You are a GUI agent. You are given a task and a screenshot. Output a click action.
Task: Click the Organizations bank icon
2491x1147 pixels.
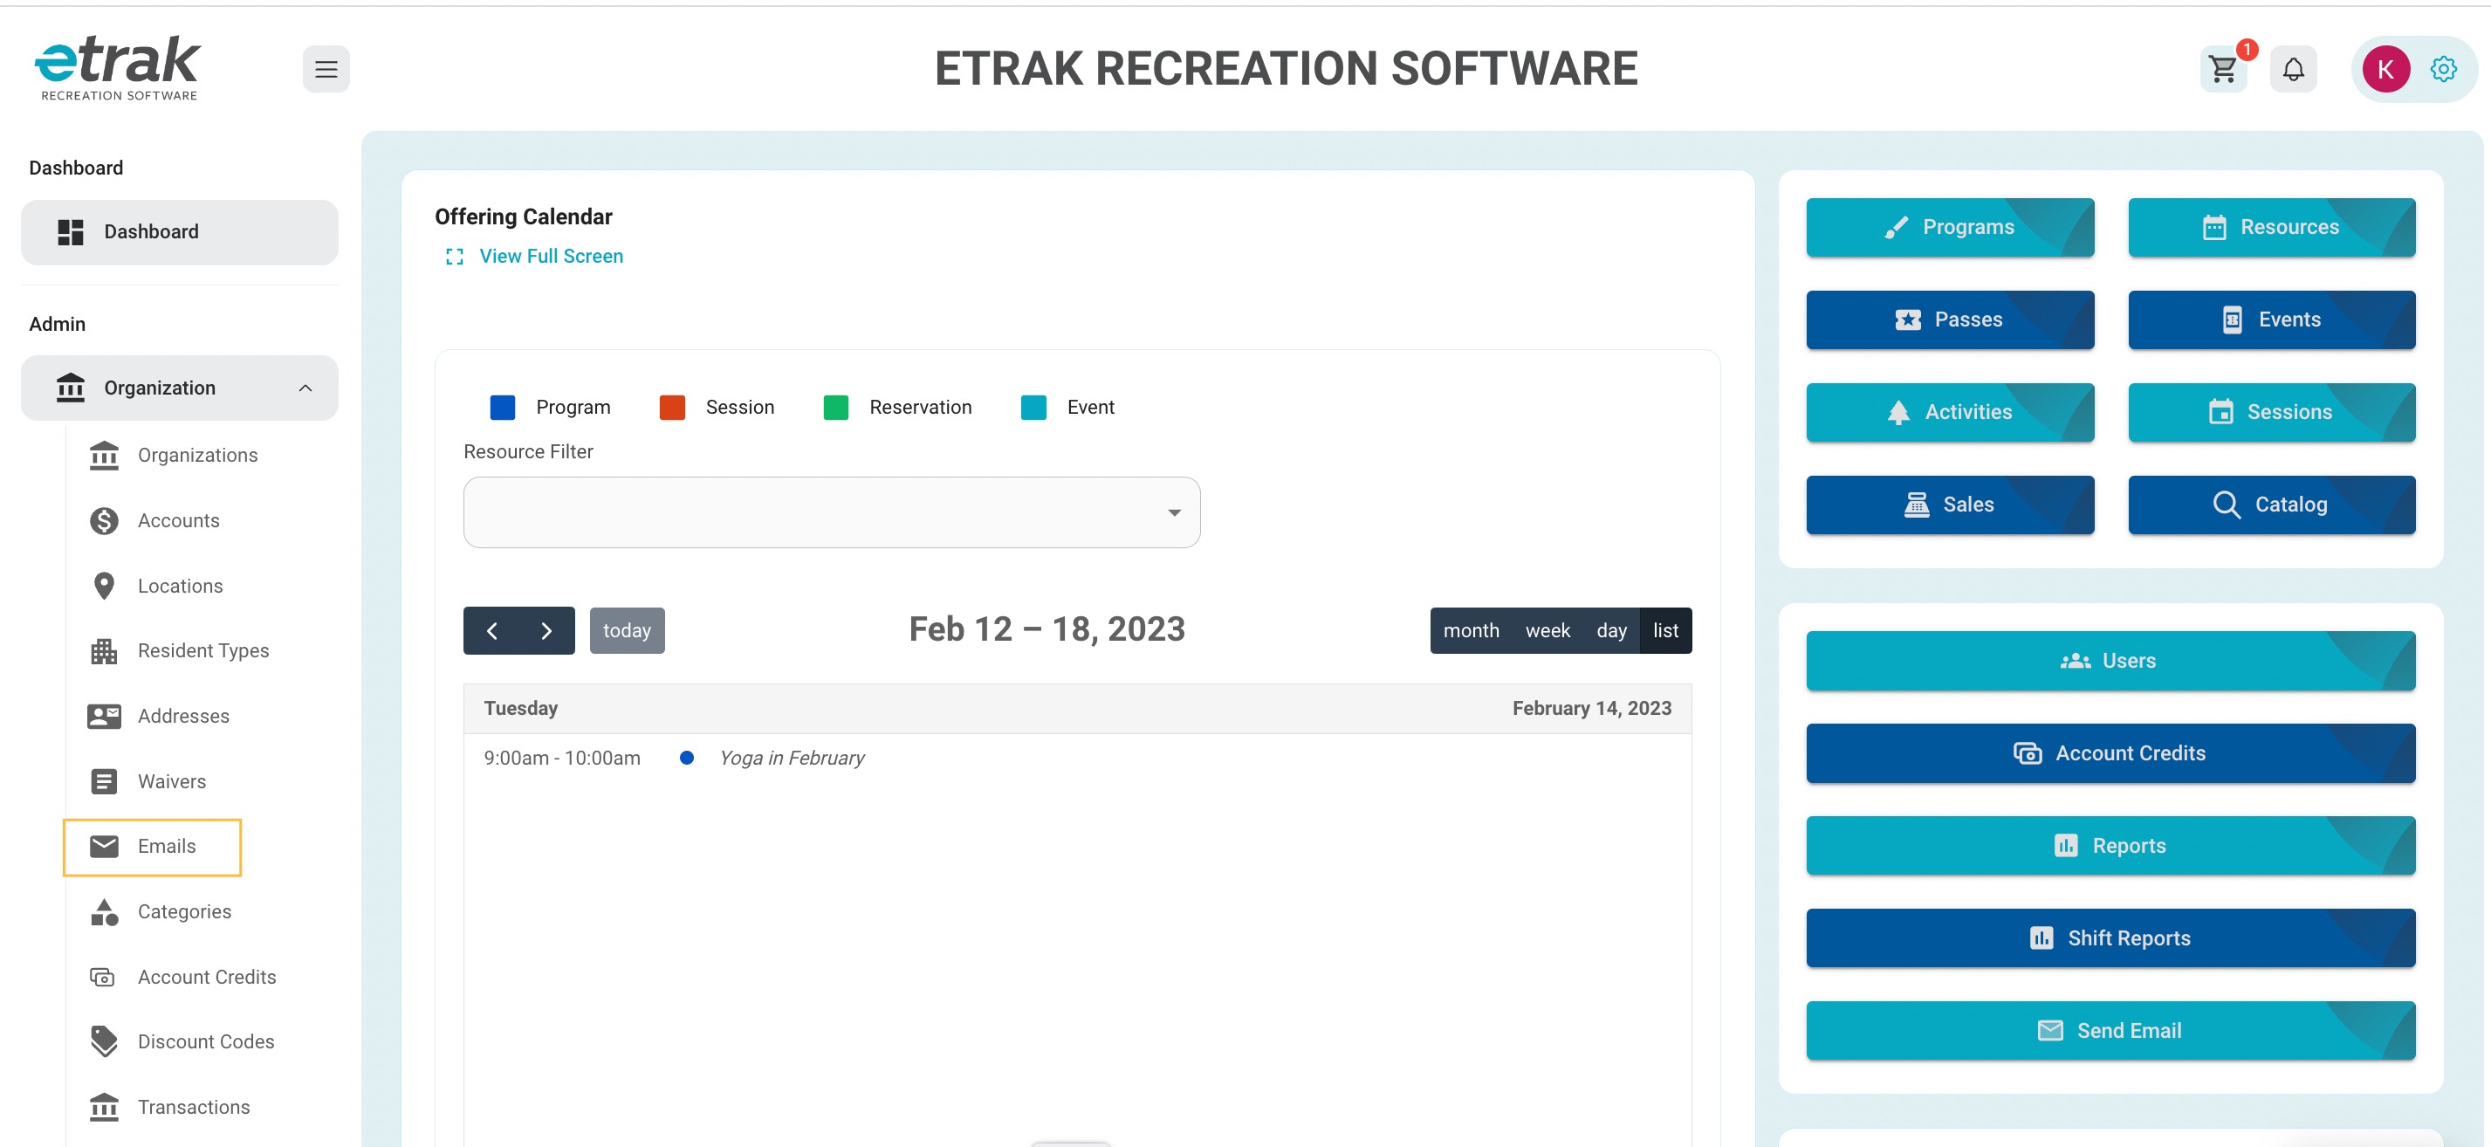point(104,456)
